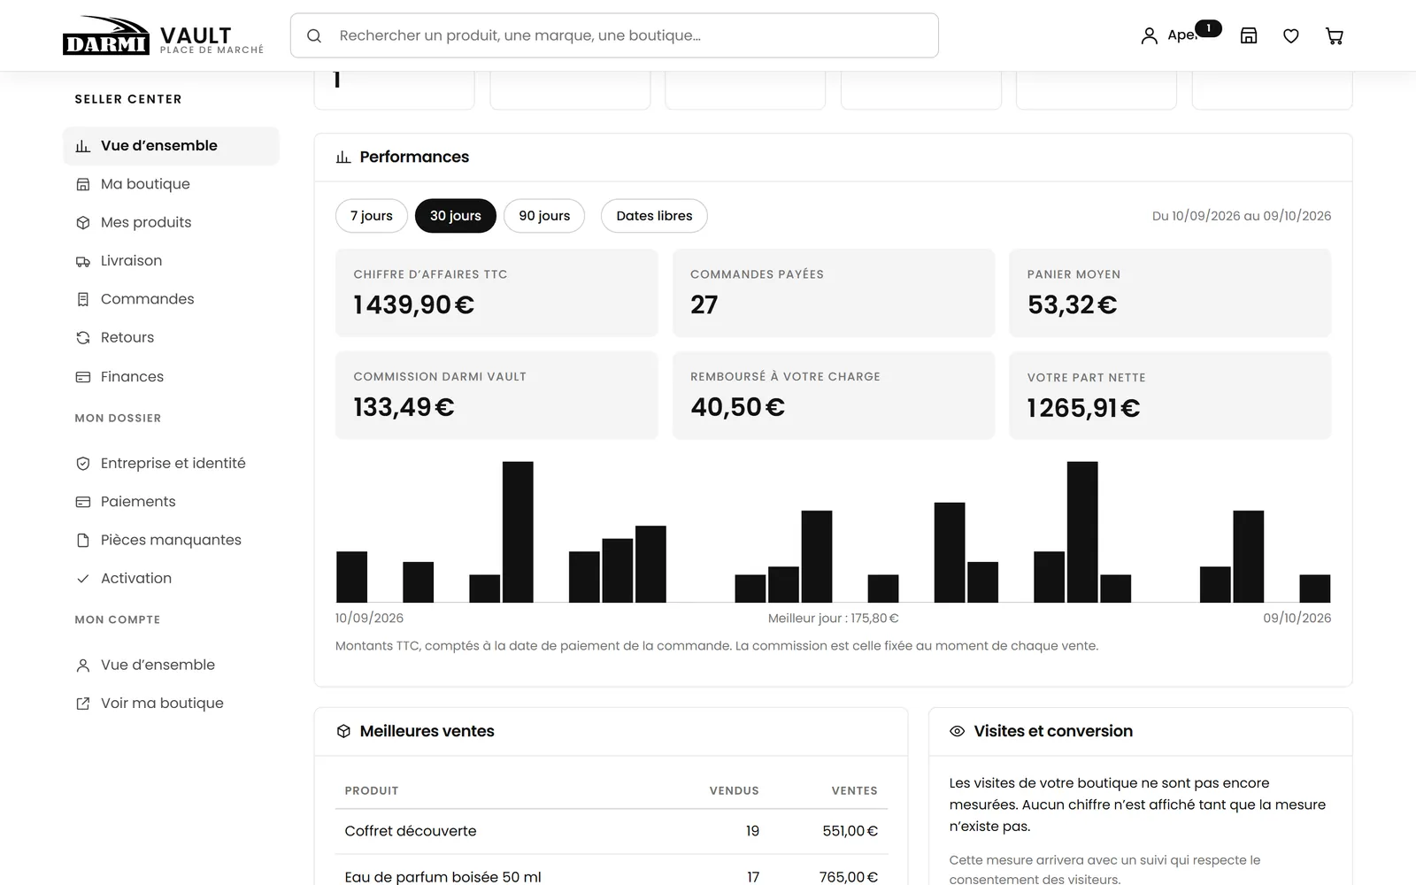Select the 30 jours period
The width and height of the screenshot is (1416, 885).
pyautogui.click(x=455, y=216)
